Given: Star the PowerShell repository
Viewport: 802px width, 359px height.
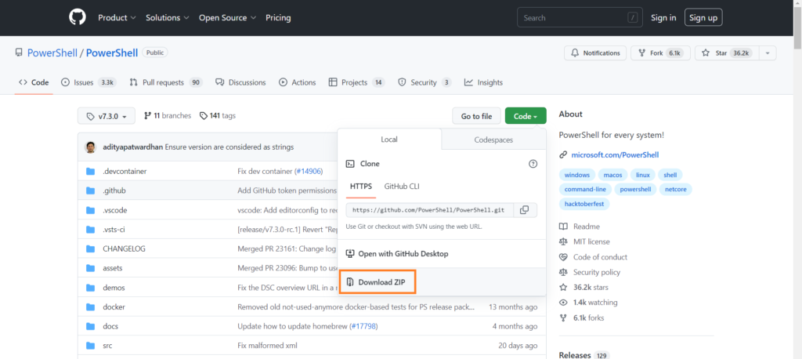Looking at the screenshot, I should (727, 53).
